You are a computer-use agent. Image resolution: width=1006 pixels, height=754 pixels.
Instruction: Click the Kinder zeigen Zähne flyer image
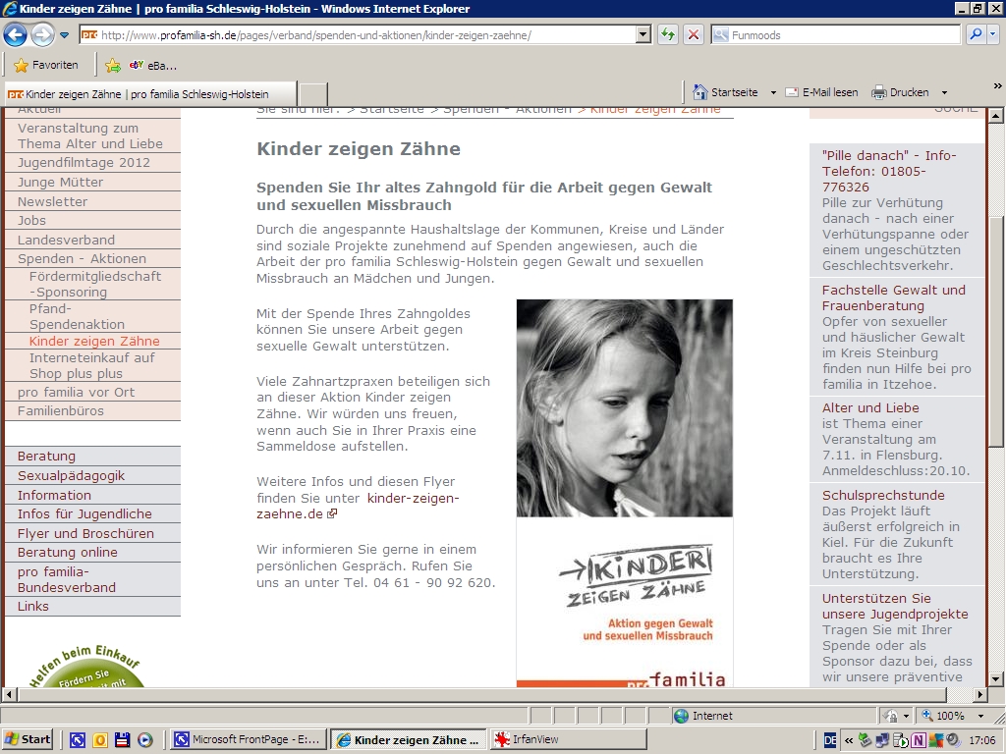(x=624, y=493)
